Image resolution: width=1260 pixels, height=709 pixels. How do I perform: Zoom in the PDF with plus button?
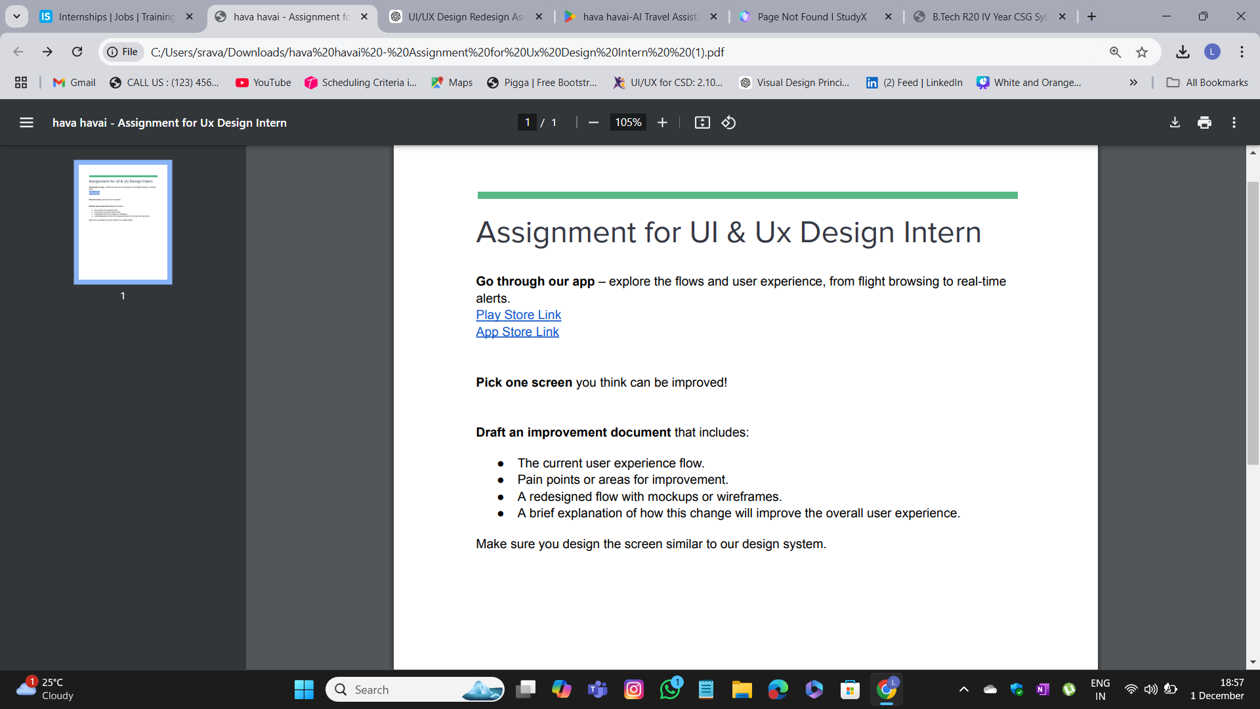coord(662,123)
